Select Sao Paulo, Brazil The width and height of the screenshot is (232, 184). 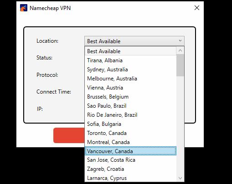tap(130, 106)
